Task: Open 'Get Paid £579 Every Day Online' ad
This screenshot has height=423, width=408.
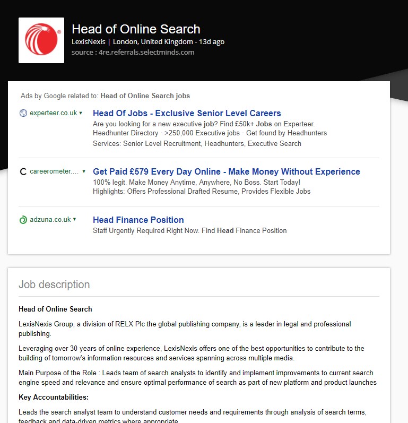Action: [x=227, y=171]
